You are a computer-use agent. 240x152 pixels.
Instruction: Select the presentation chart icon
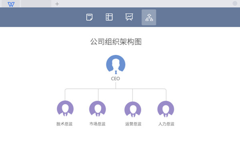(x=129, y=17)
